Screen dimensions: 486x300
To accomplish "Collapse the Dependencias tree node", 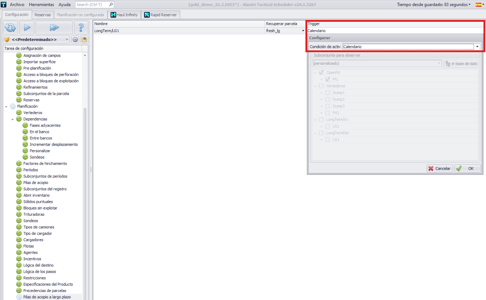I will point(12,119).
